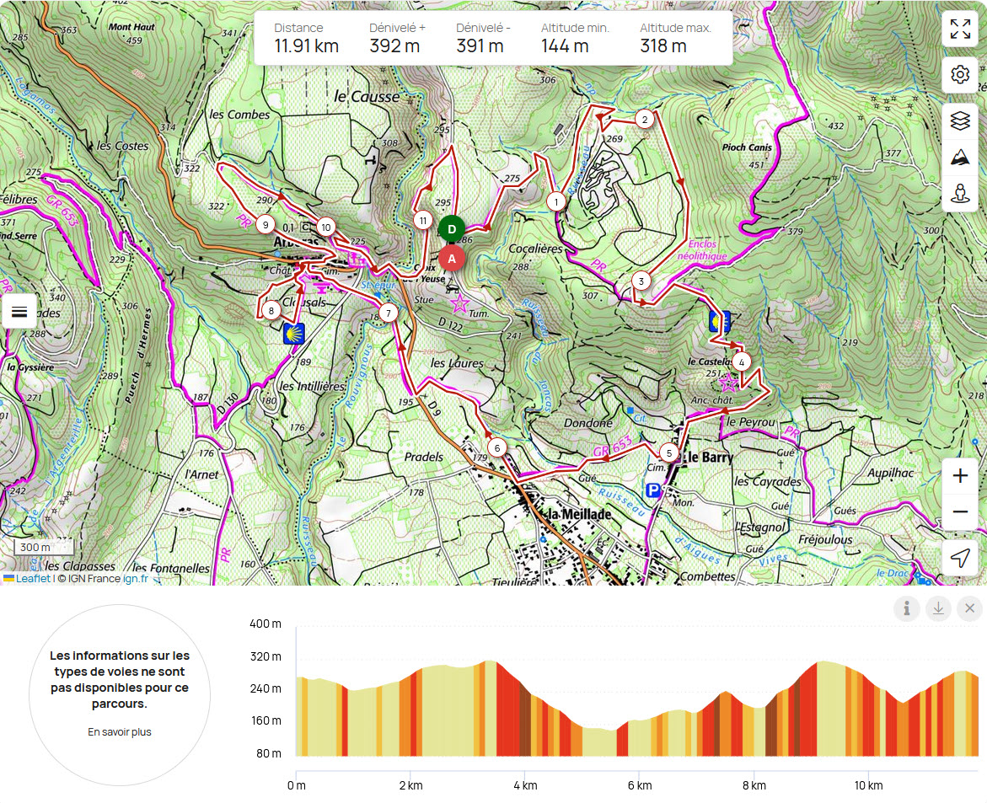Open map settings gear
987x803 pixels.
click(x=959, y=75)
